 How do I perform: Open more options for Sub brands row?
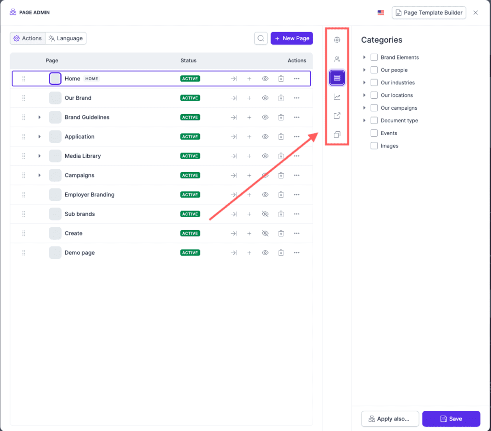[x=297, y=214]
